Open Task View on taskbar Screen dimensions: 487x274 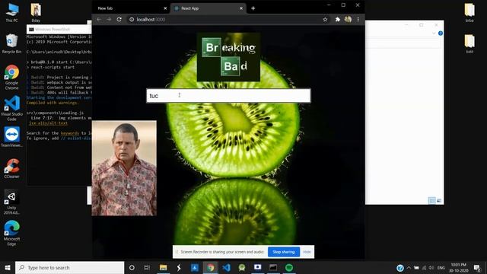147,267
